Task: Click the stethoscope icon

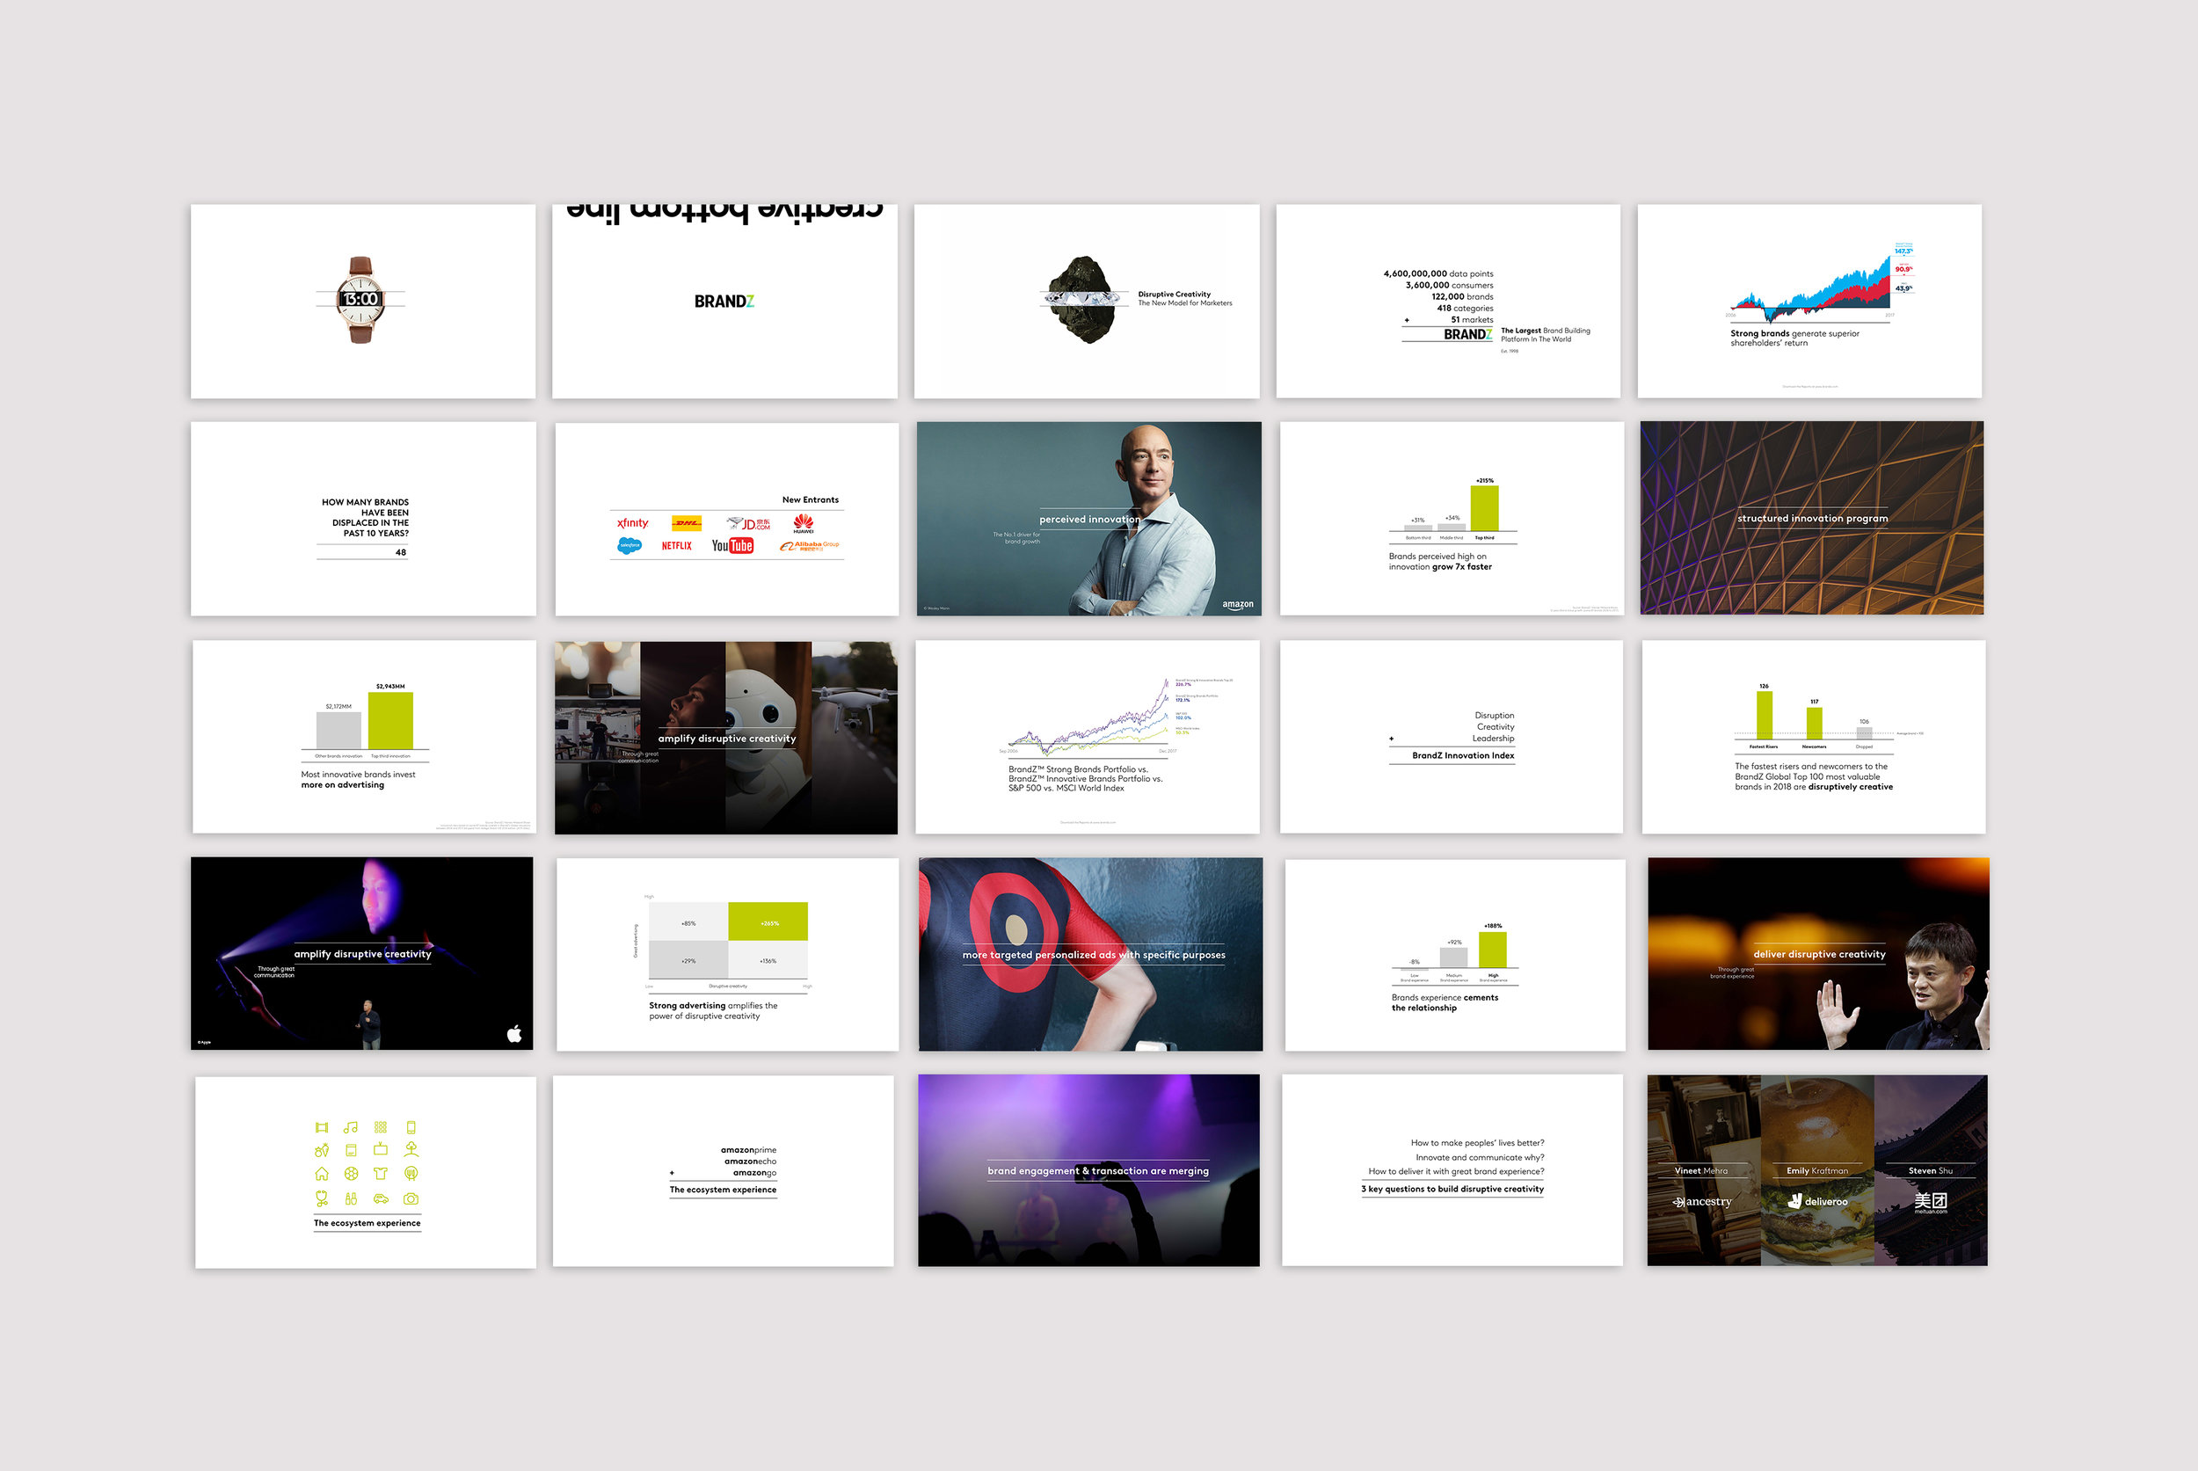Action: click(322, 1199)
